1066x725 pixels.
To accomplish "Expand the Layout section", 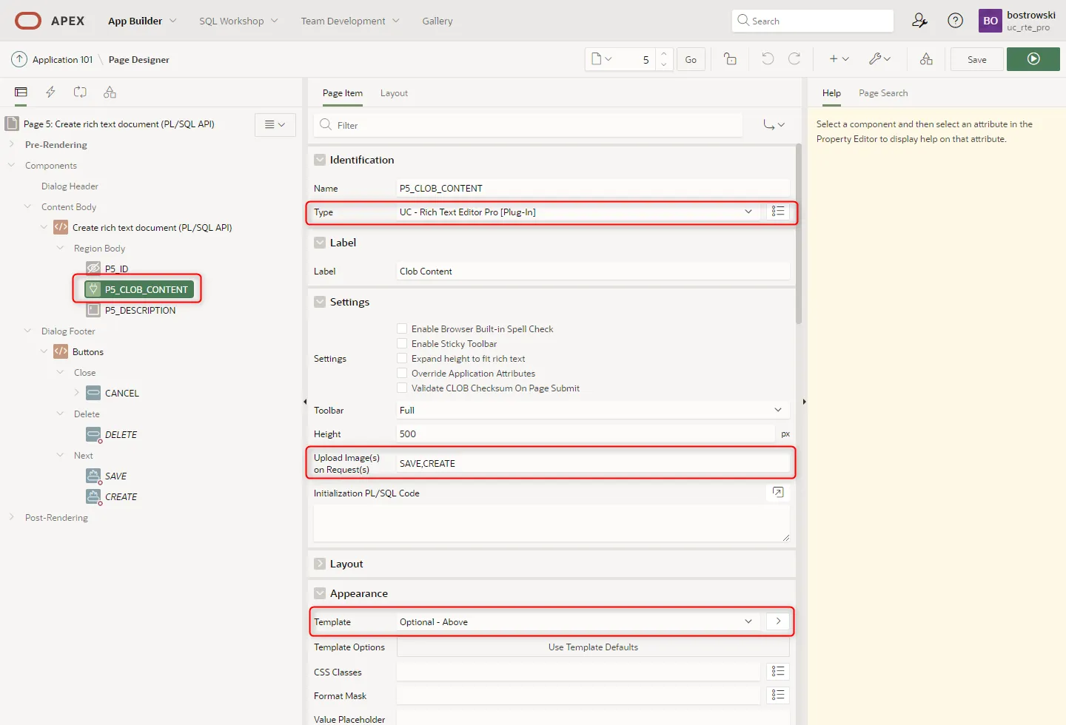I will 320,564.
